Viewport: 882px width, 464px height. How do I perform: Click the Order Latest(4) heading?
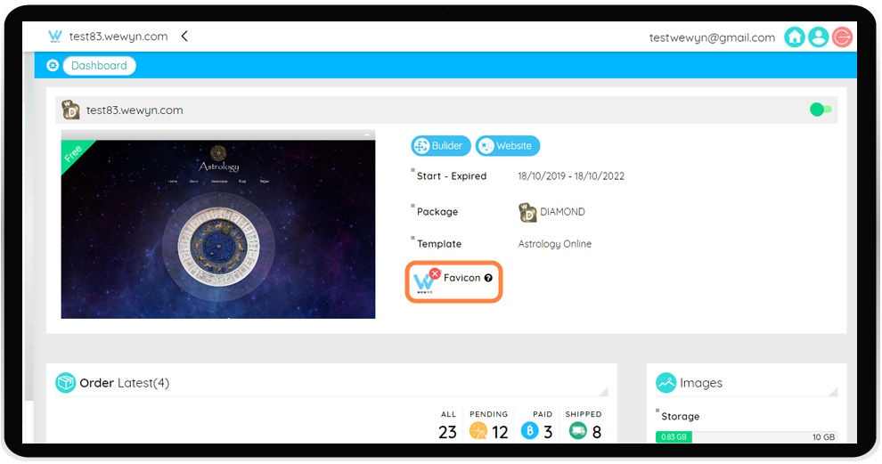125,383
